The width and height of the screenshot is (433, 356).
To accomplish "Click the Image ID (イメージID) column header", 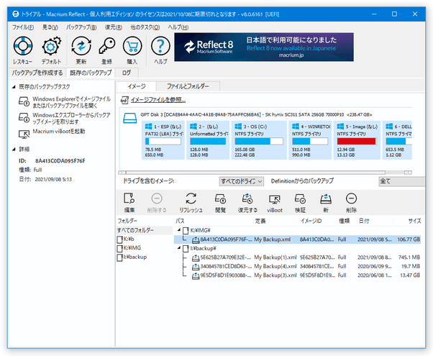I will point(318,221).
